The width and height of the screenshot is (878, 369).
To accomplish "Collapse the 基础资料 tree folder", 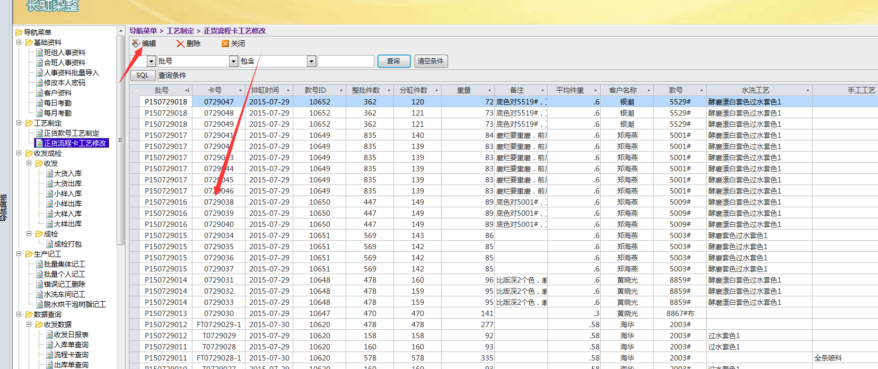I will pos(19,42).
